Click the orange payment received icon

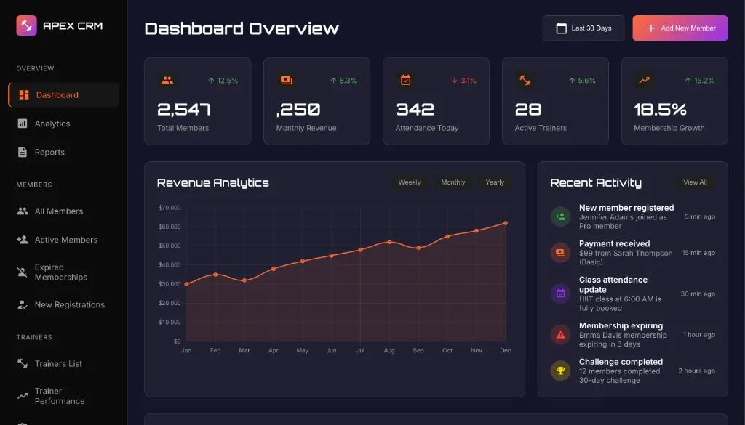tap(560, 252)
